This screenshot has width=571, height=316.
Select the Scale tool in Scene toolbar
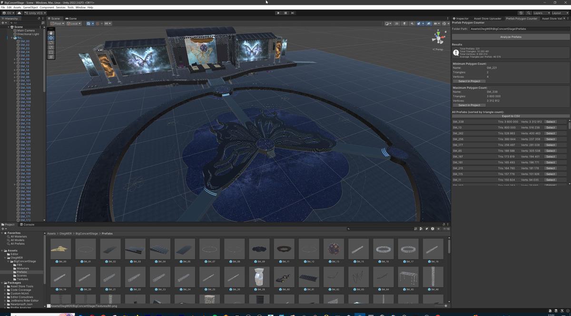(51, 47)
